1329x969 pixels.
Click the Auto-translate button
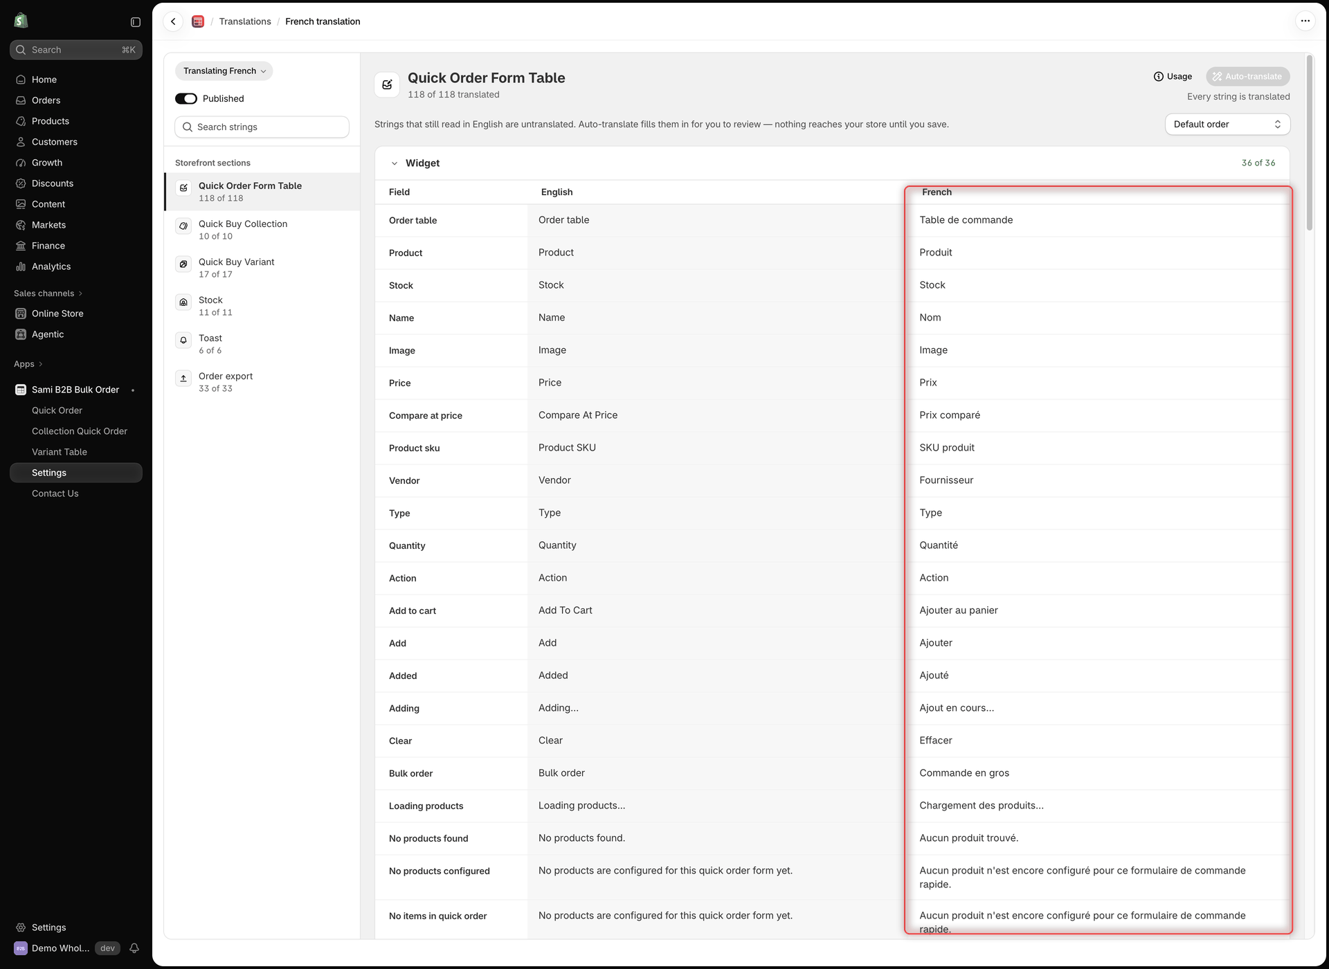pos(1247,76)
